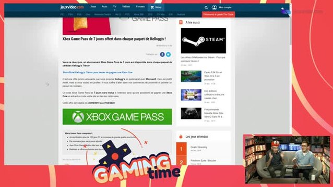Click the Store shopping cart icon
Image resolution: width=333 pixels, height=187 pixels.
click(x=152, y=7)
